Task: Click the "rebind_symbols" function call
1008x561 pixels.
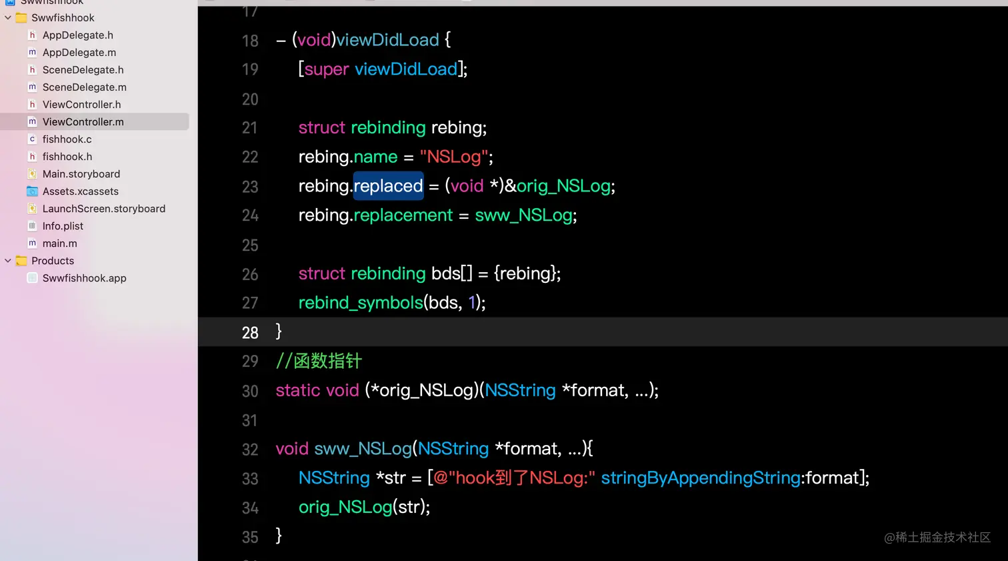Action: (x=361, y=302)
